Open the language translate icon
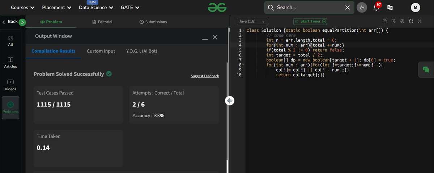This screenshot has width=434, height=173. (390, 7)
